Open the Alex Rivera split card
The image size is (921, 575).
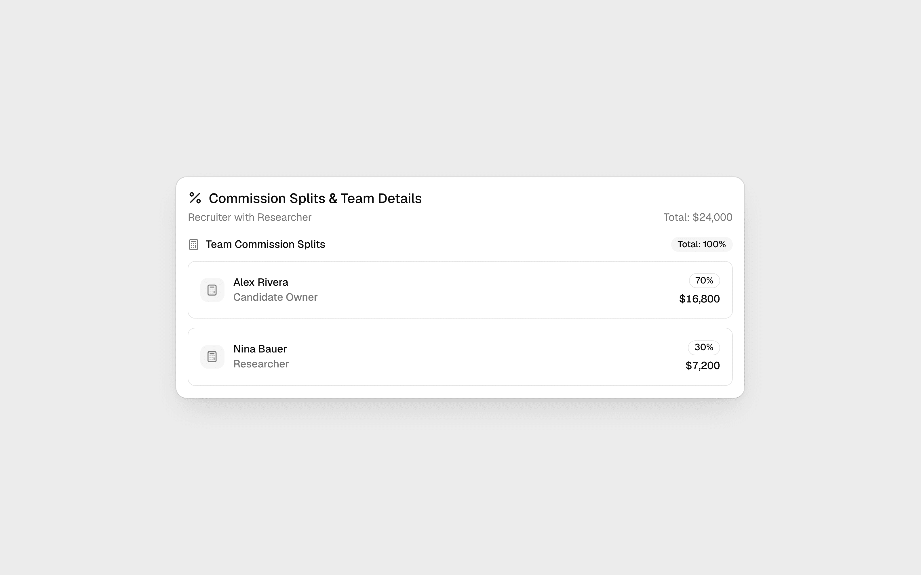(x=460, y=290)
